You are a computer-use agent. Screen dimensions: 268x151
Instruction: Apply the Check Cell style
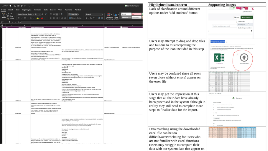(126, 17)
